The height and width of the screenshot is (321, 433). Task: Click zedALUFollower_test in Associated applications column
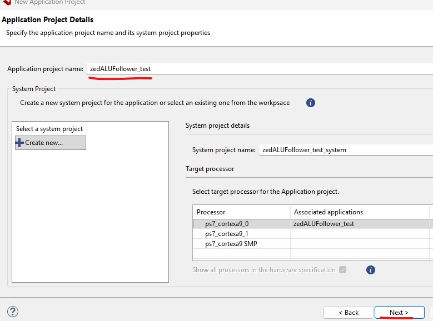point(324,224)
